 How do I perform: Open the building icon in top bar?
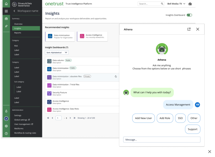190,4
